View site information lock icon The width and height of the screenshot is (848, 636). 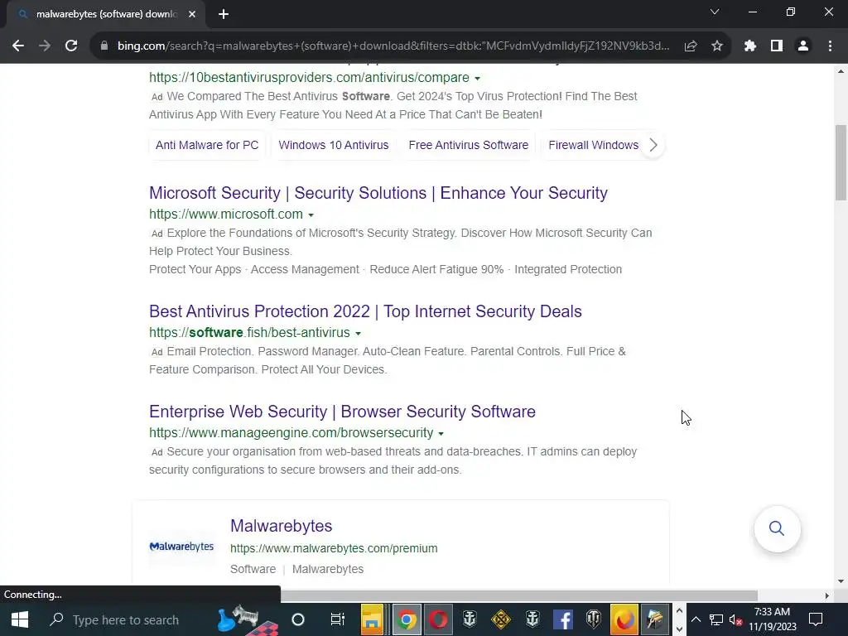pyautogui.click(x=104, y=46)
